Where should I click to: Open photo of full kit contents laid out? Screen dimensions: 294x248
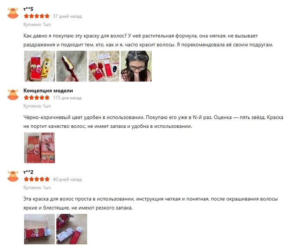click(x=104, y=66)
